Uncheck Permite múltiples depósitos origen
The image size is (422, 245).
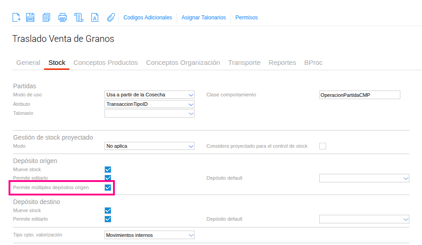point(108,187)
